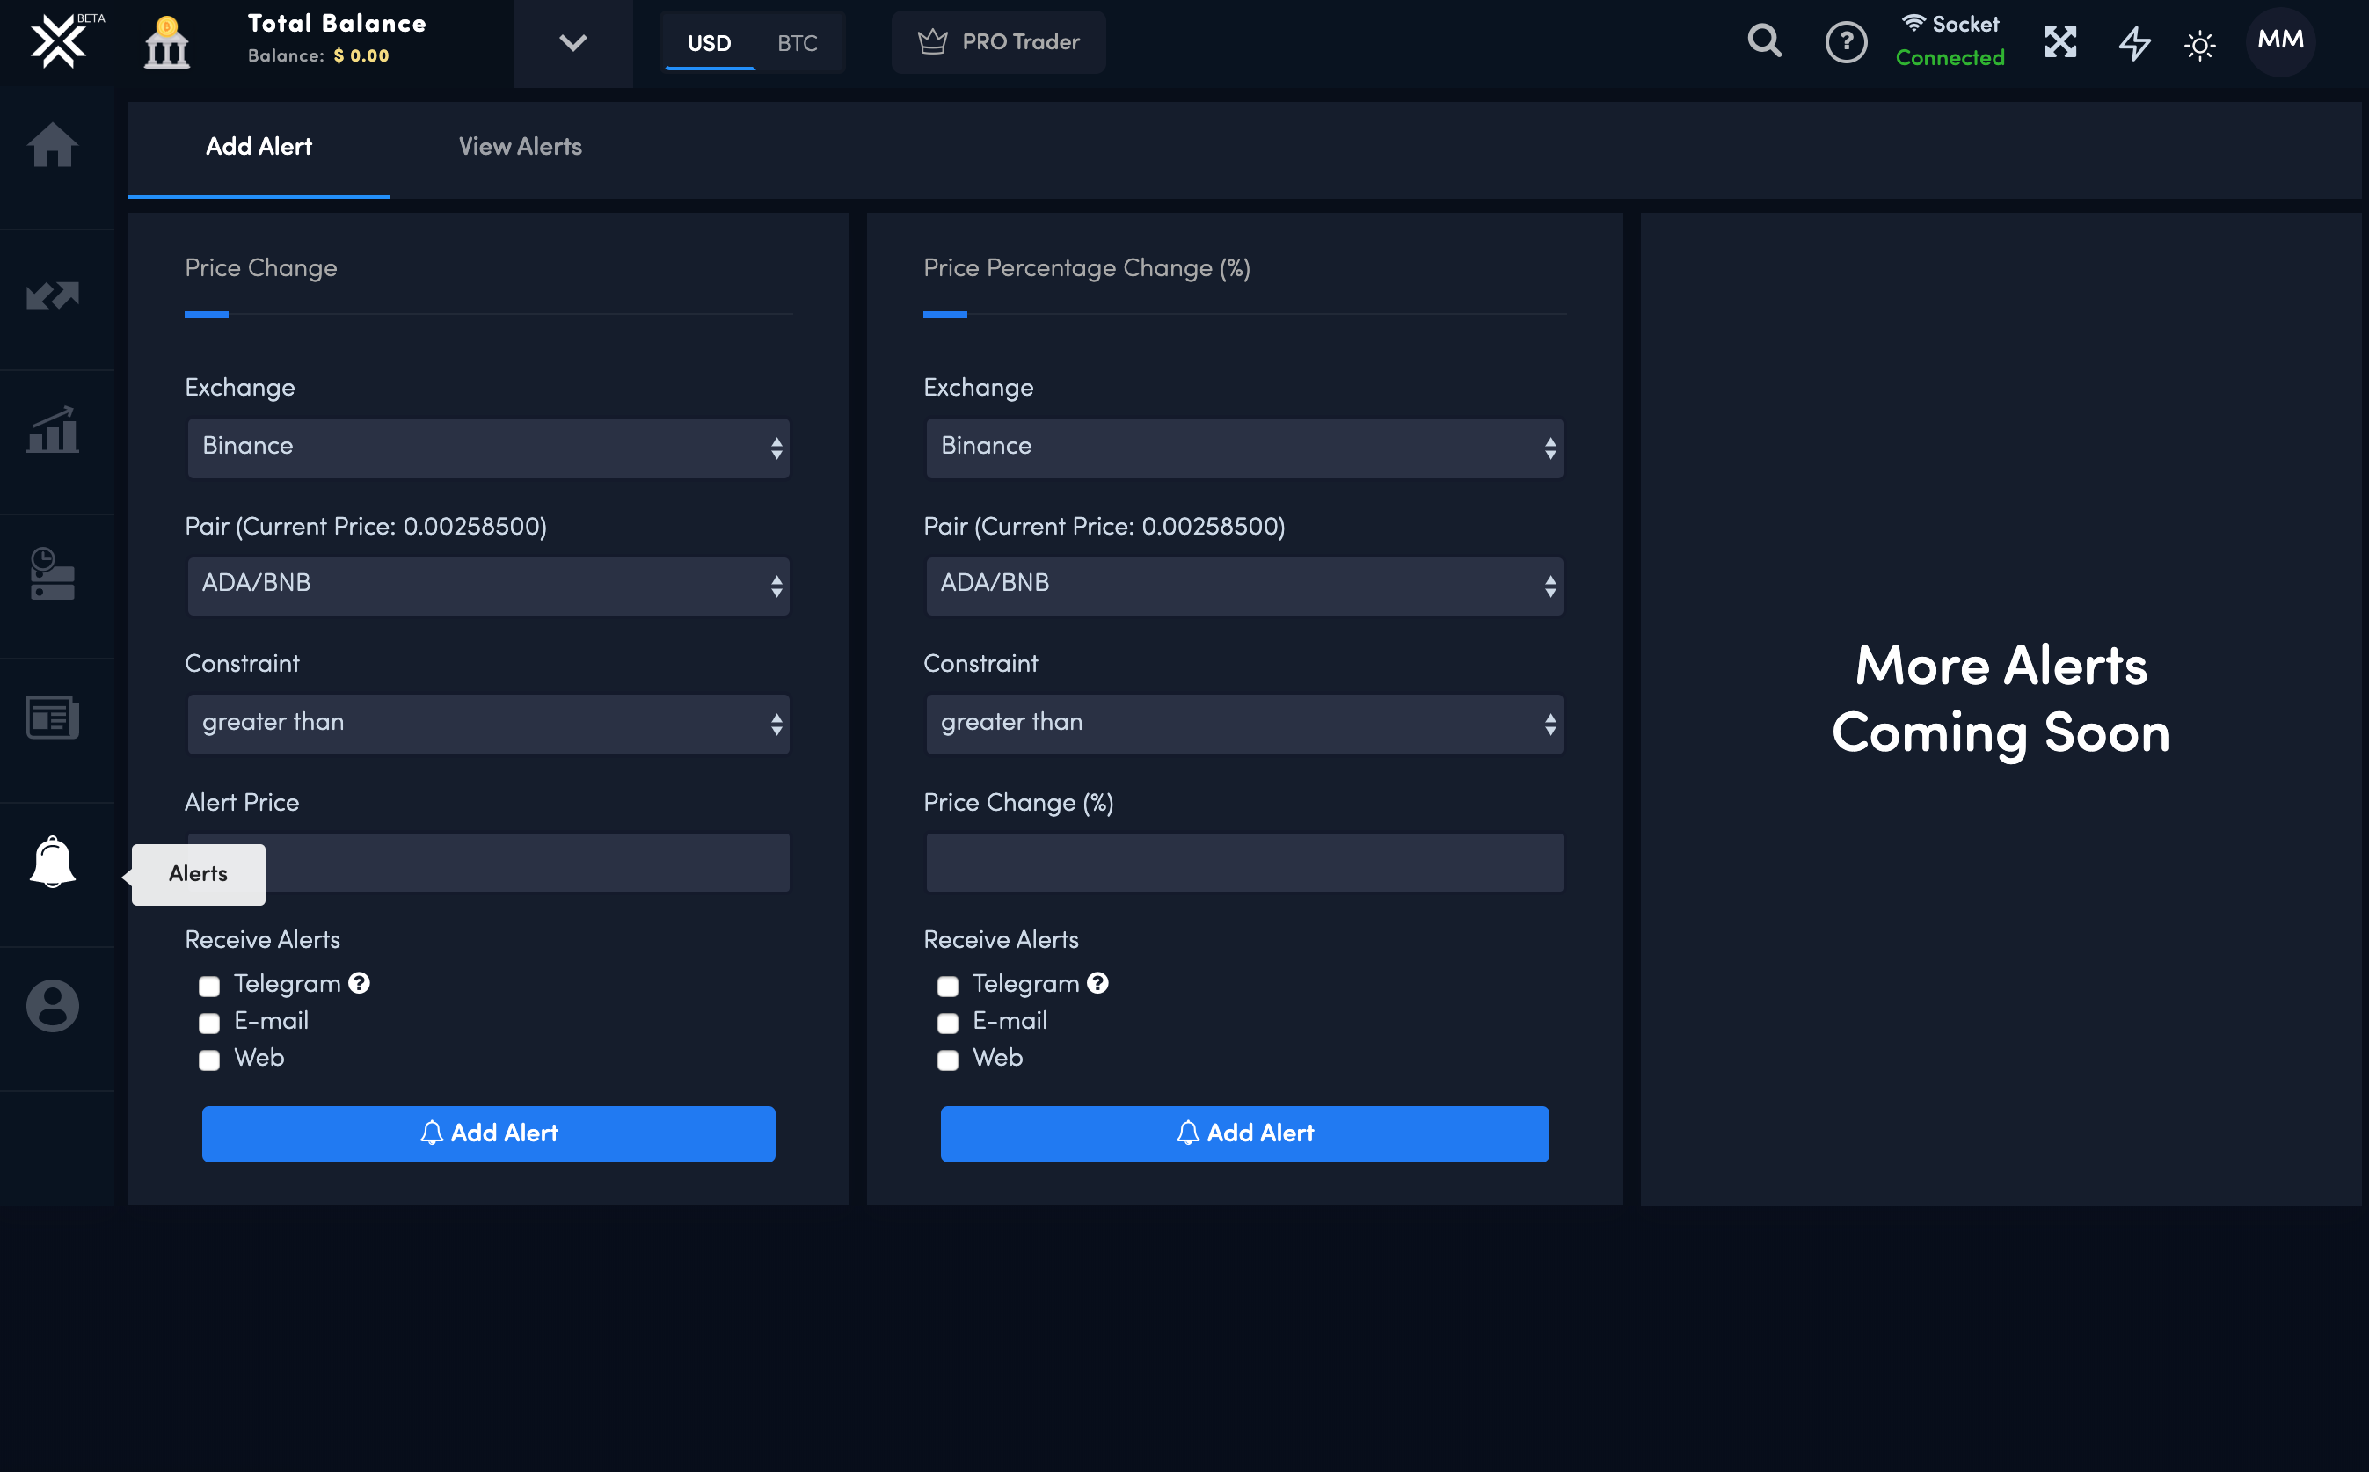Tick Web checkbox in Price Change panel

coord(209,1060)
